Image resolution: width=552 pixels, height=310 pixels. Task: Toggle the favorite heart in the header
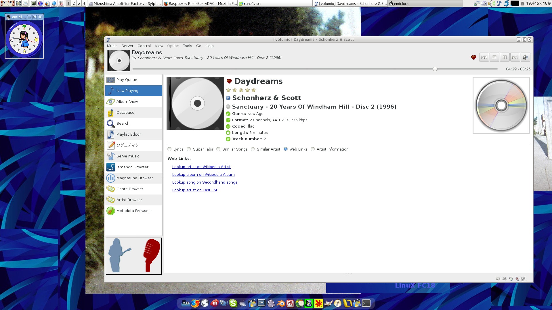pos(473,57)
